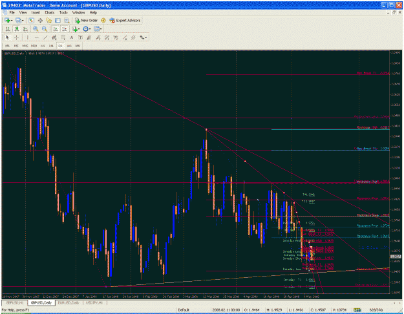Switch chart to Candlesticks type
The image size is (404, 314).
pos(17,29)
